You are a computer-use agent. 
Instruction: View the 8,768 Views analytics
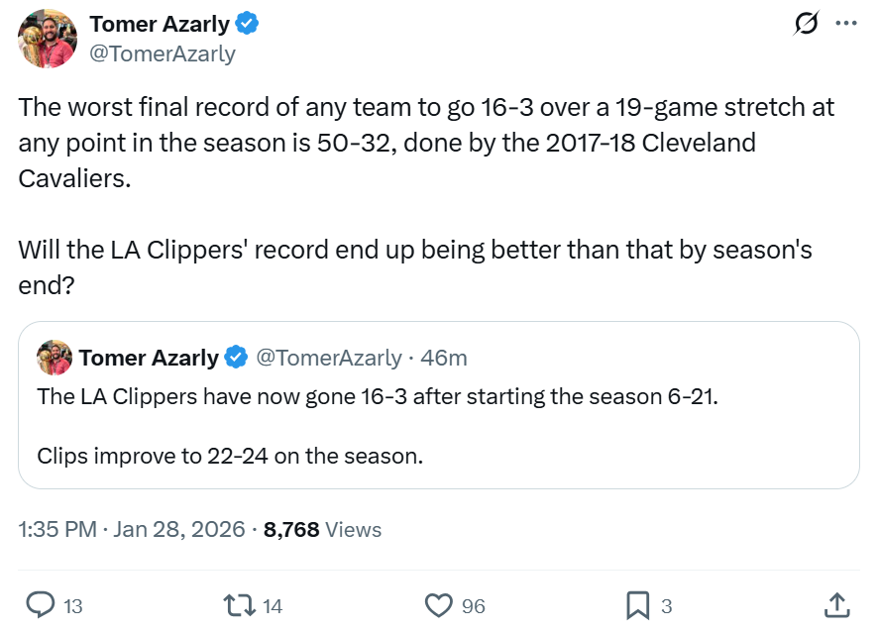322,530
